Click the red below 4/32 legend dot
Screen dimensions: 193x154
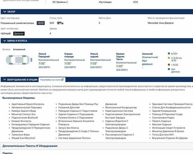pyautogui.click(x=169, y=64)
